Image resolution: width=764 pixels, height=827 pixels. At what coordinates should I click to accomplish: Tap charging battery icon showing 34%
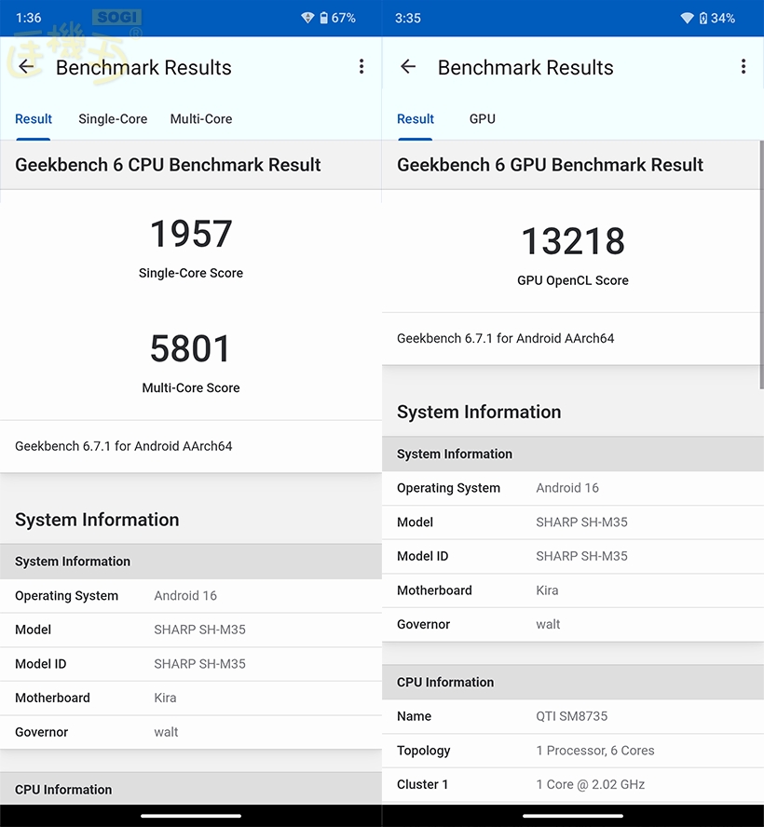pyautogui.click(x=703, y=18)
